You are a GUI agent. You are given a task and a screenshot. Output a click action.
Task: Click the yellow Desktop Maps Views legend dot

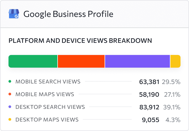10,119
